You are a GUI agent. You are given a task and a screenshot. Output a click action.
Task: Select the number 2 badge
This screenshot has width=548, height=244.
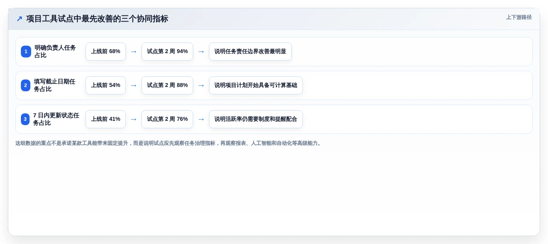[x=26, y=85]
